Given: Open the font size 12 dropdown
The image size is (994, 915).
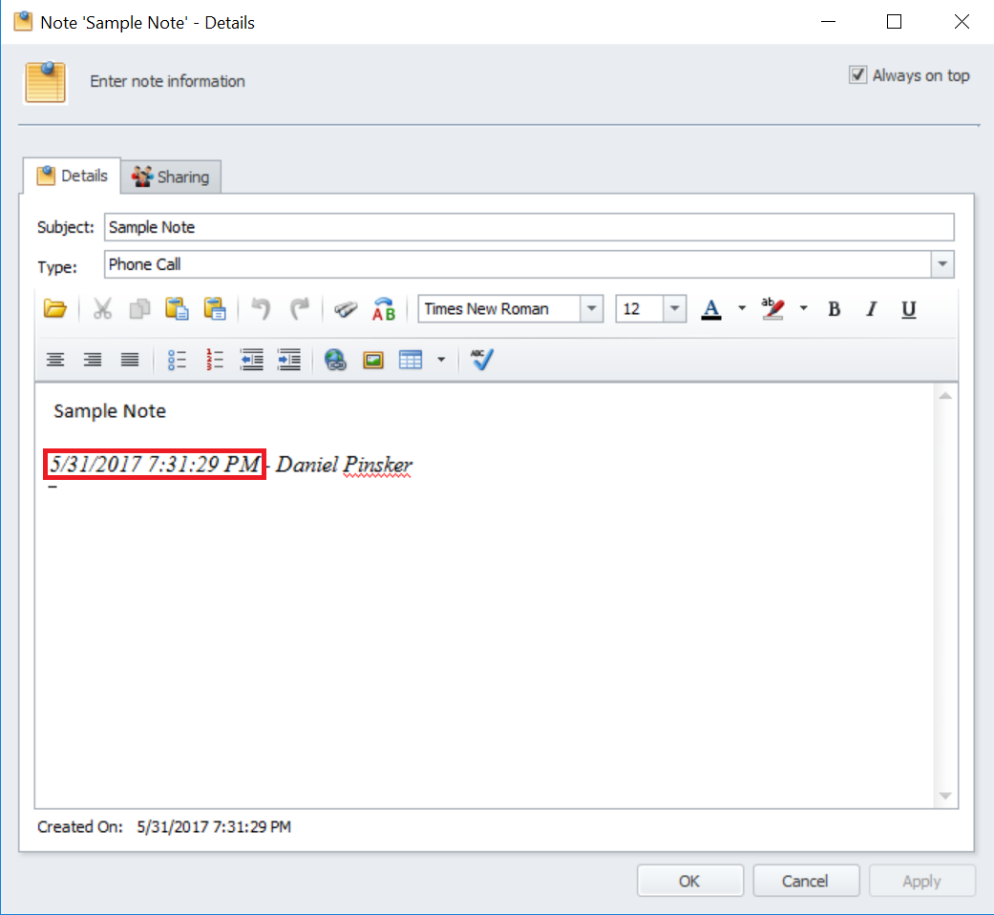Looking at the screenshot, I should (675, 309).
